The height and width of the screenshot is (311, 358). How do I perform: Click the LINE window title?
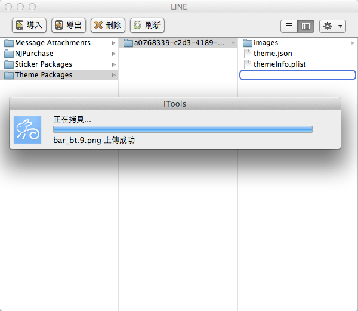pyautogui.click(x=179, y=7)
